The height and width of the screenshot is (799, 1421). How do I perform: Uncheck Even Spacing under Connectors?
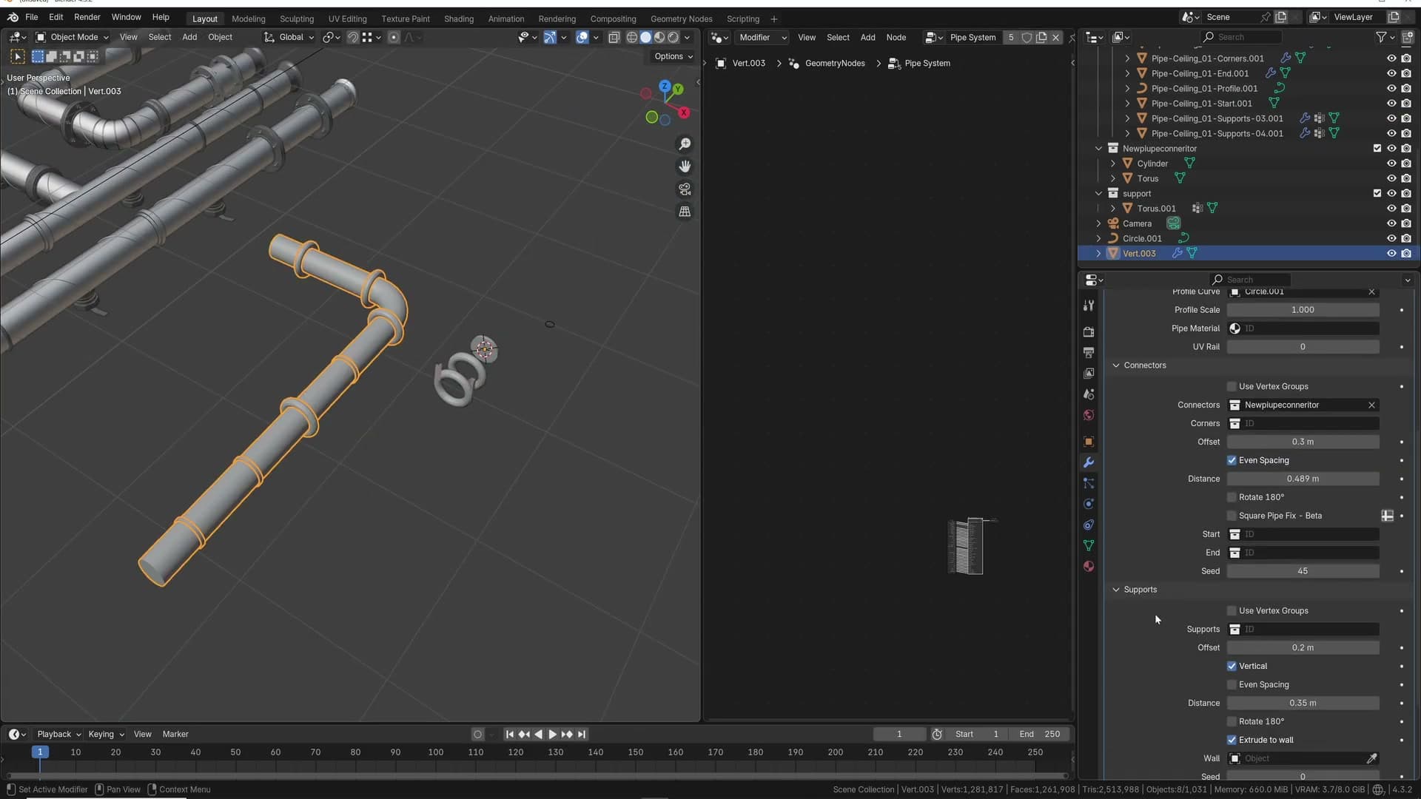pos(1232,460)
